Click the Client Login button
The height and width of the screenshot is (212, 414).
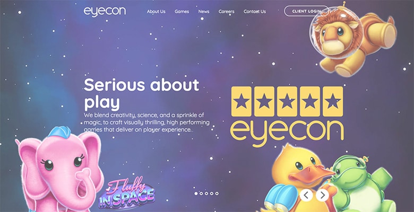306,11
